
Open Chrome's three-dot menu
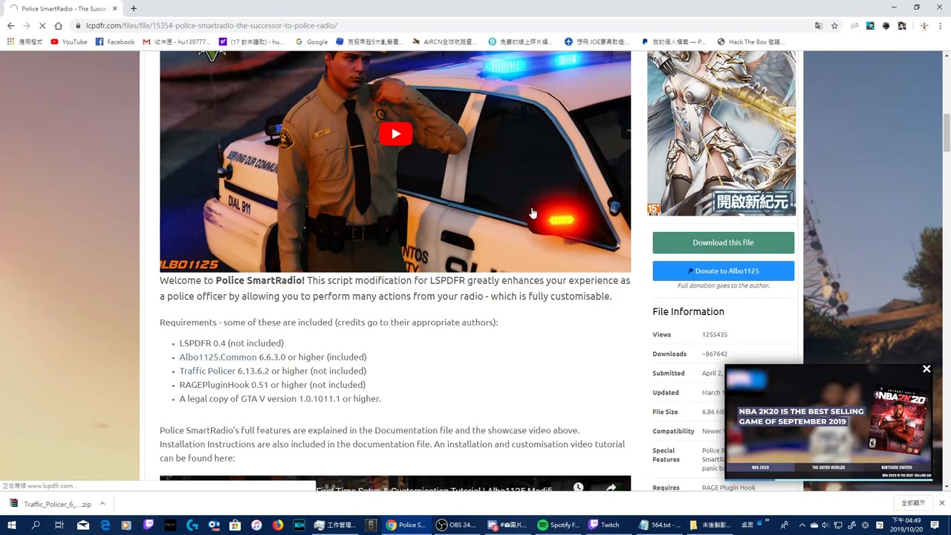[941, 25]
